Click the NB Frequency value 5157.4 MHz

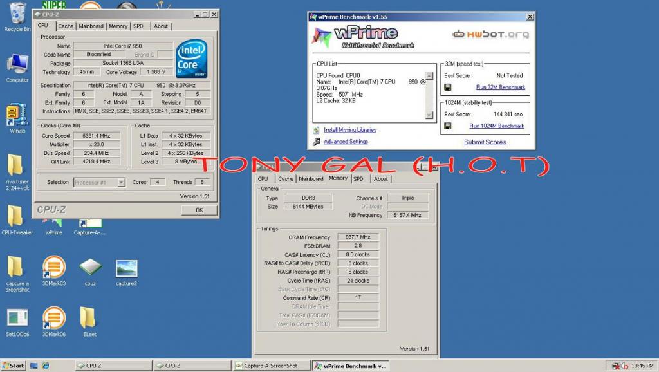407,215
